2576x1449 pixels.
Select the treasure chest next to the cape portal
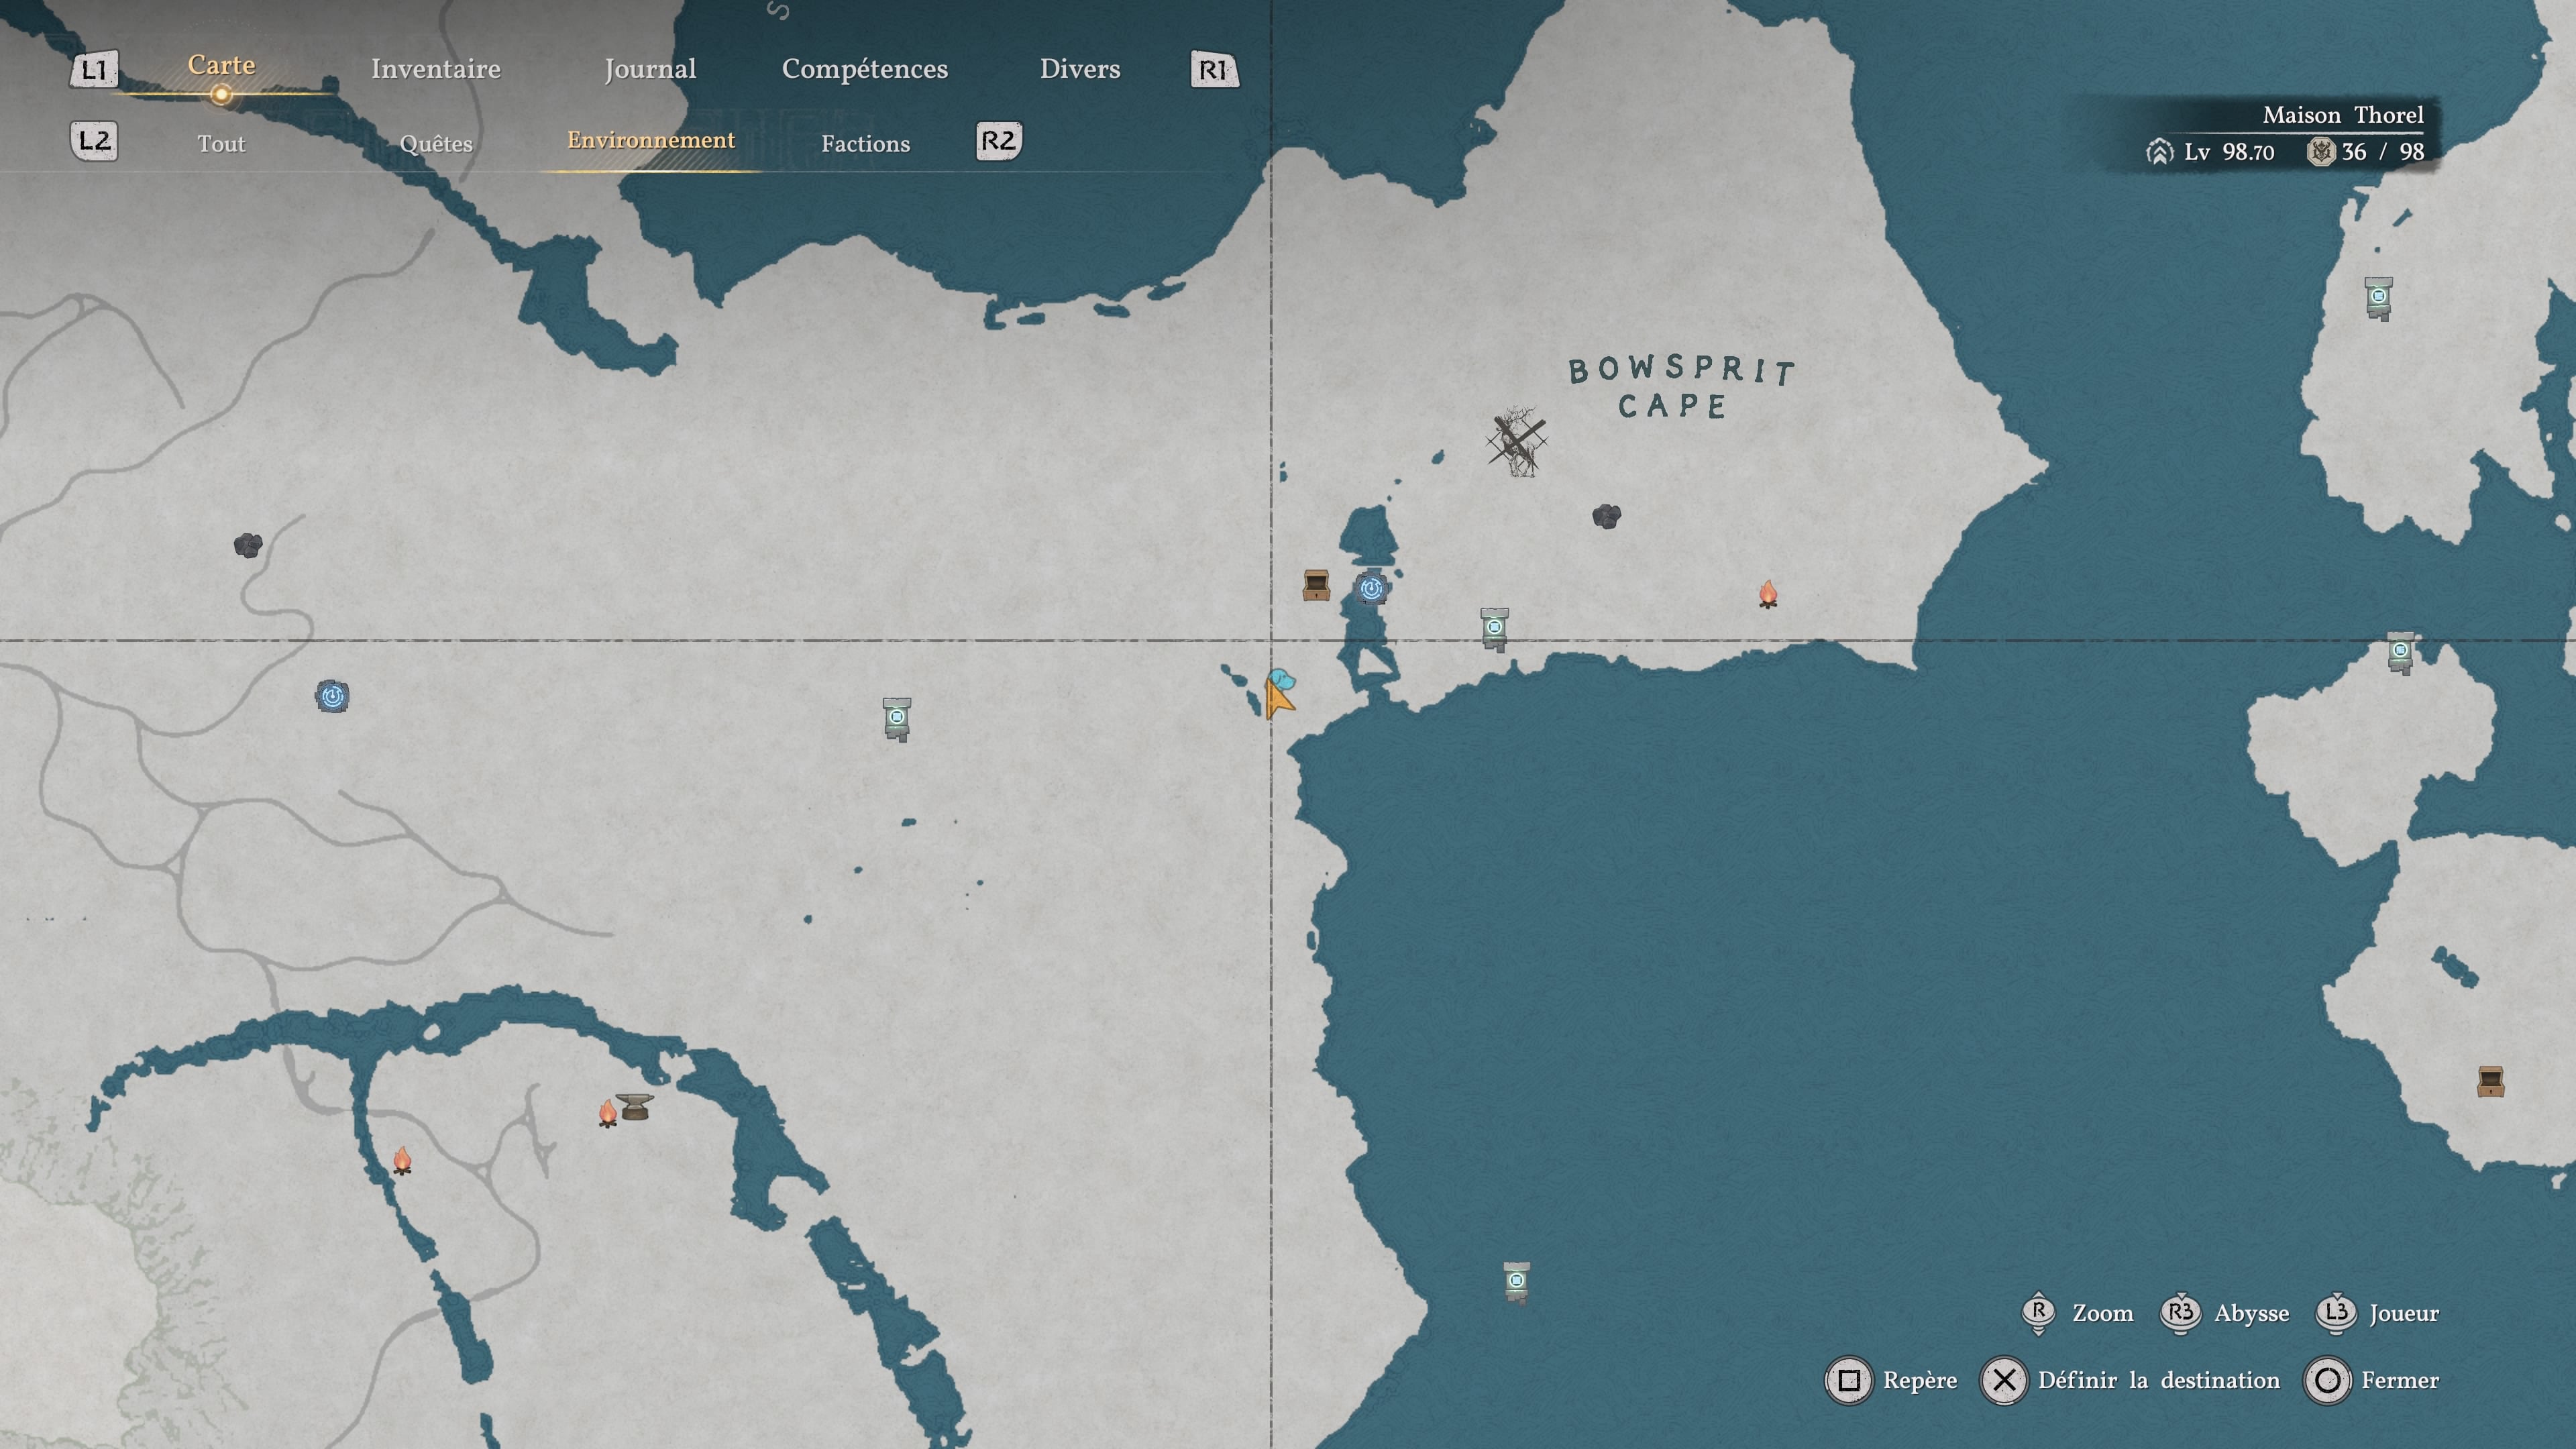tap(1316, 585)
